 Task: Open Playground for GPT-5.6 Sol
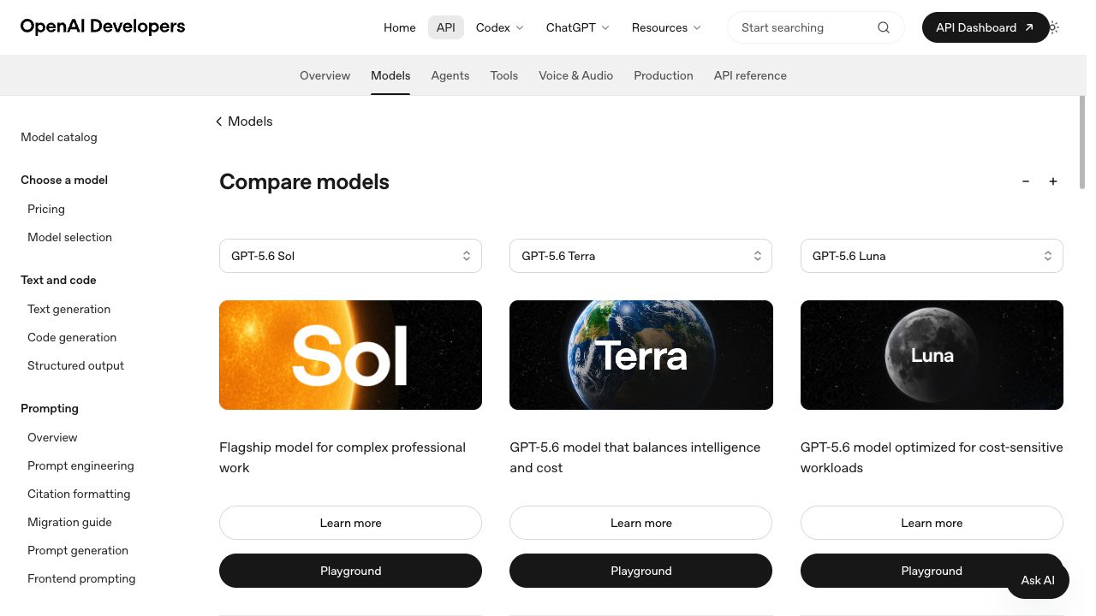tap(350, 571)
